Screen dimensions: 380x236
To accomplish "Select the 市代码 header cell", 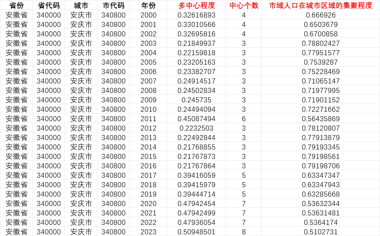I will click(113, 5).
